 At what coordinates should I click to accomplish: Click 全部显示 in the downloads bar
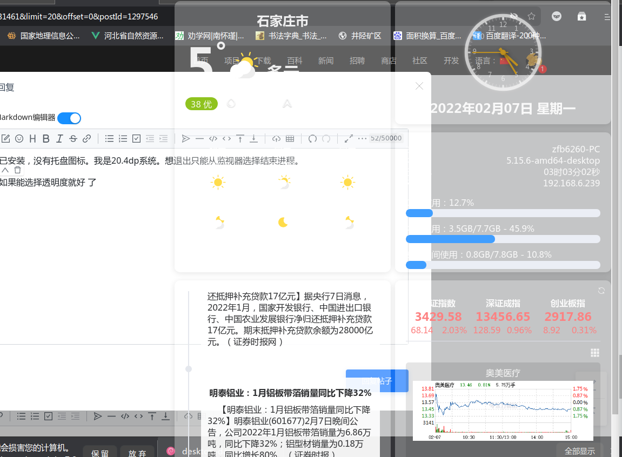pos(580,451)
